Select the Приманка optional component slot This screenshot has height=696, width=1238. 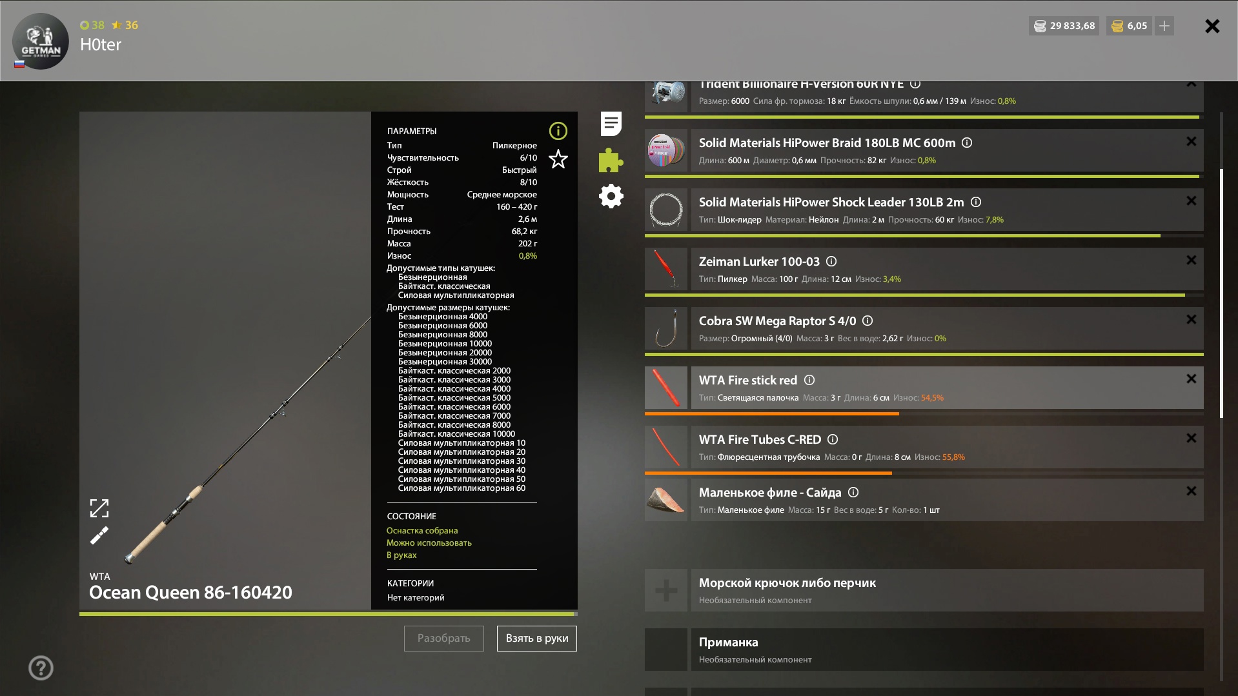(x=947, y=650)
